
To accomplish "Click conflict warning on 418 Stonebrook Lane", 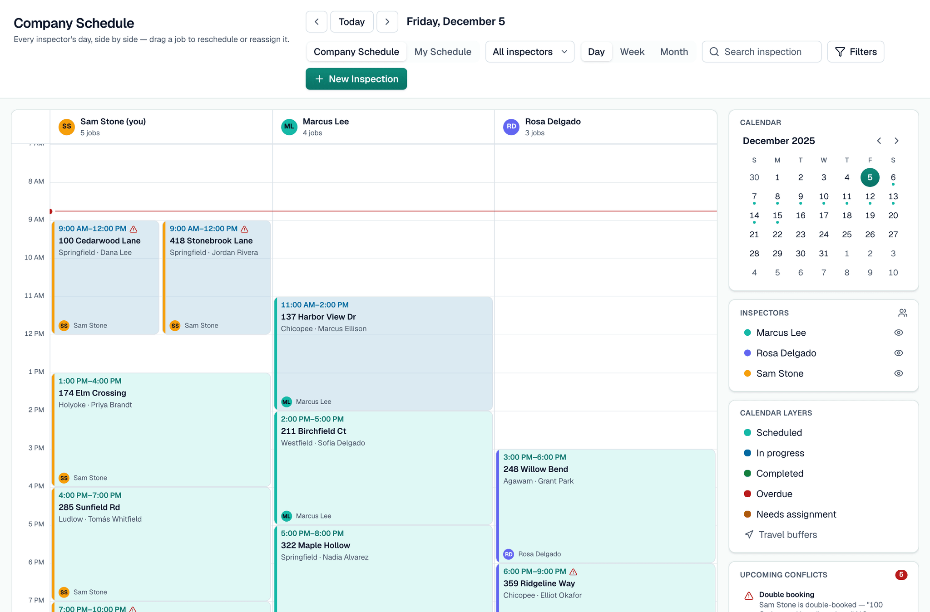I will pos(244,229).
